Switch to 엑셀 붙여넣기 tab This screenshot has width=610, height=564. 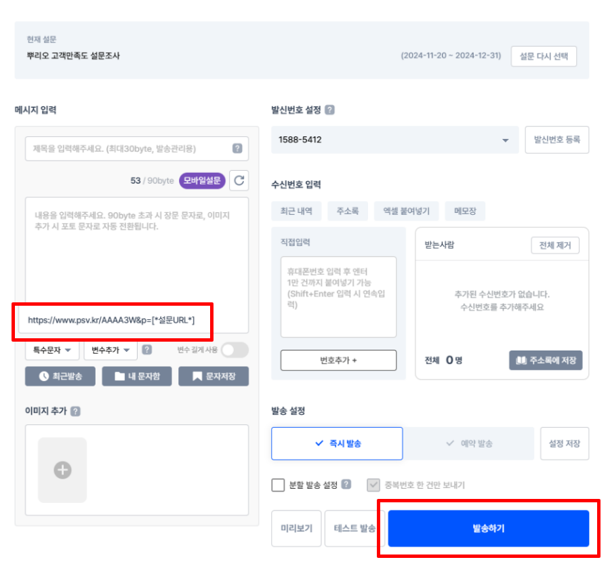(406, 211)
